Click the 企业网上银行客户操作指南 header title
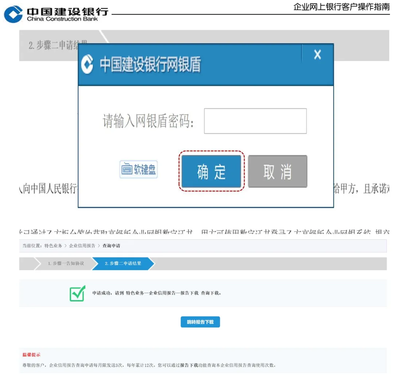The image size is (394, 378). pyautogui.click(x=341, y=7)
